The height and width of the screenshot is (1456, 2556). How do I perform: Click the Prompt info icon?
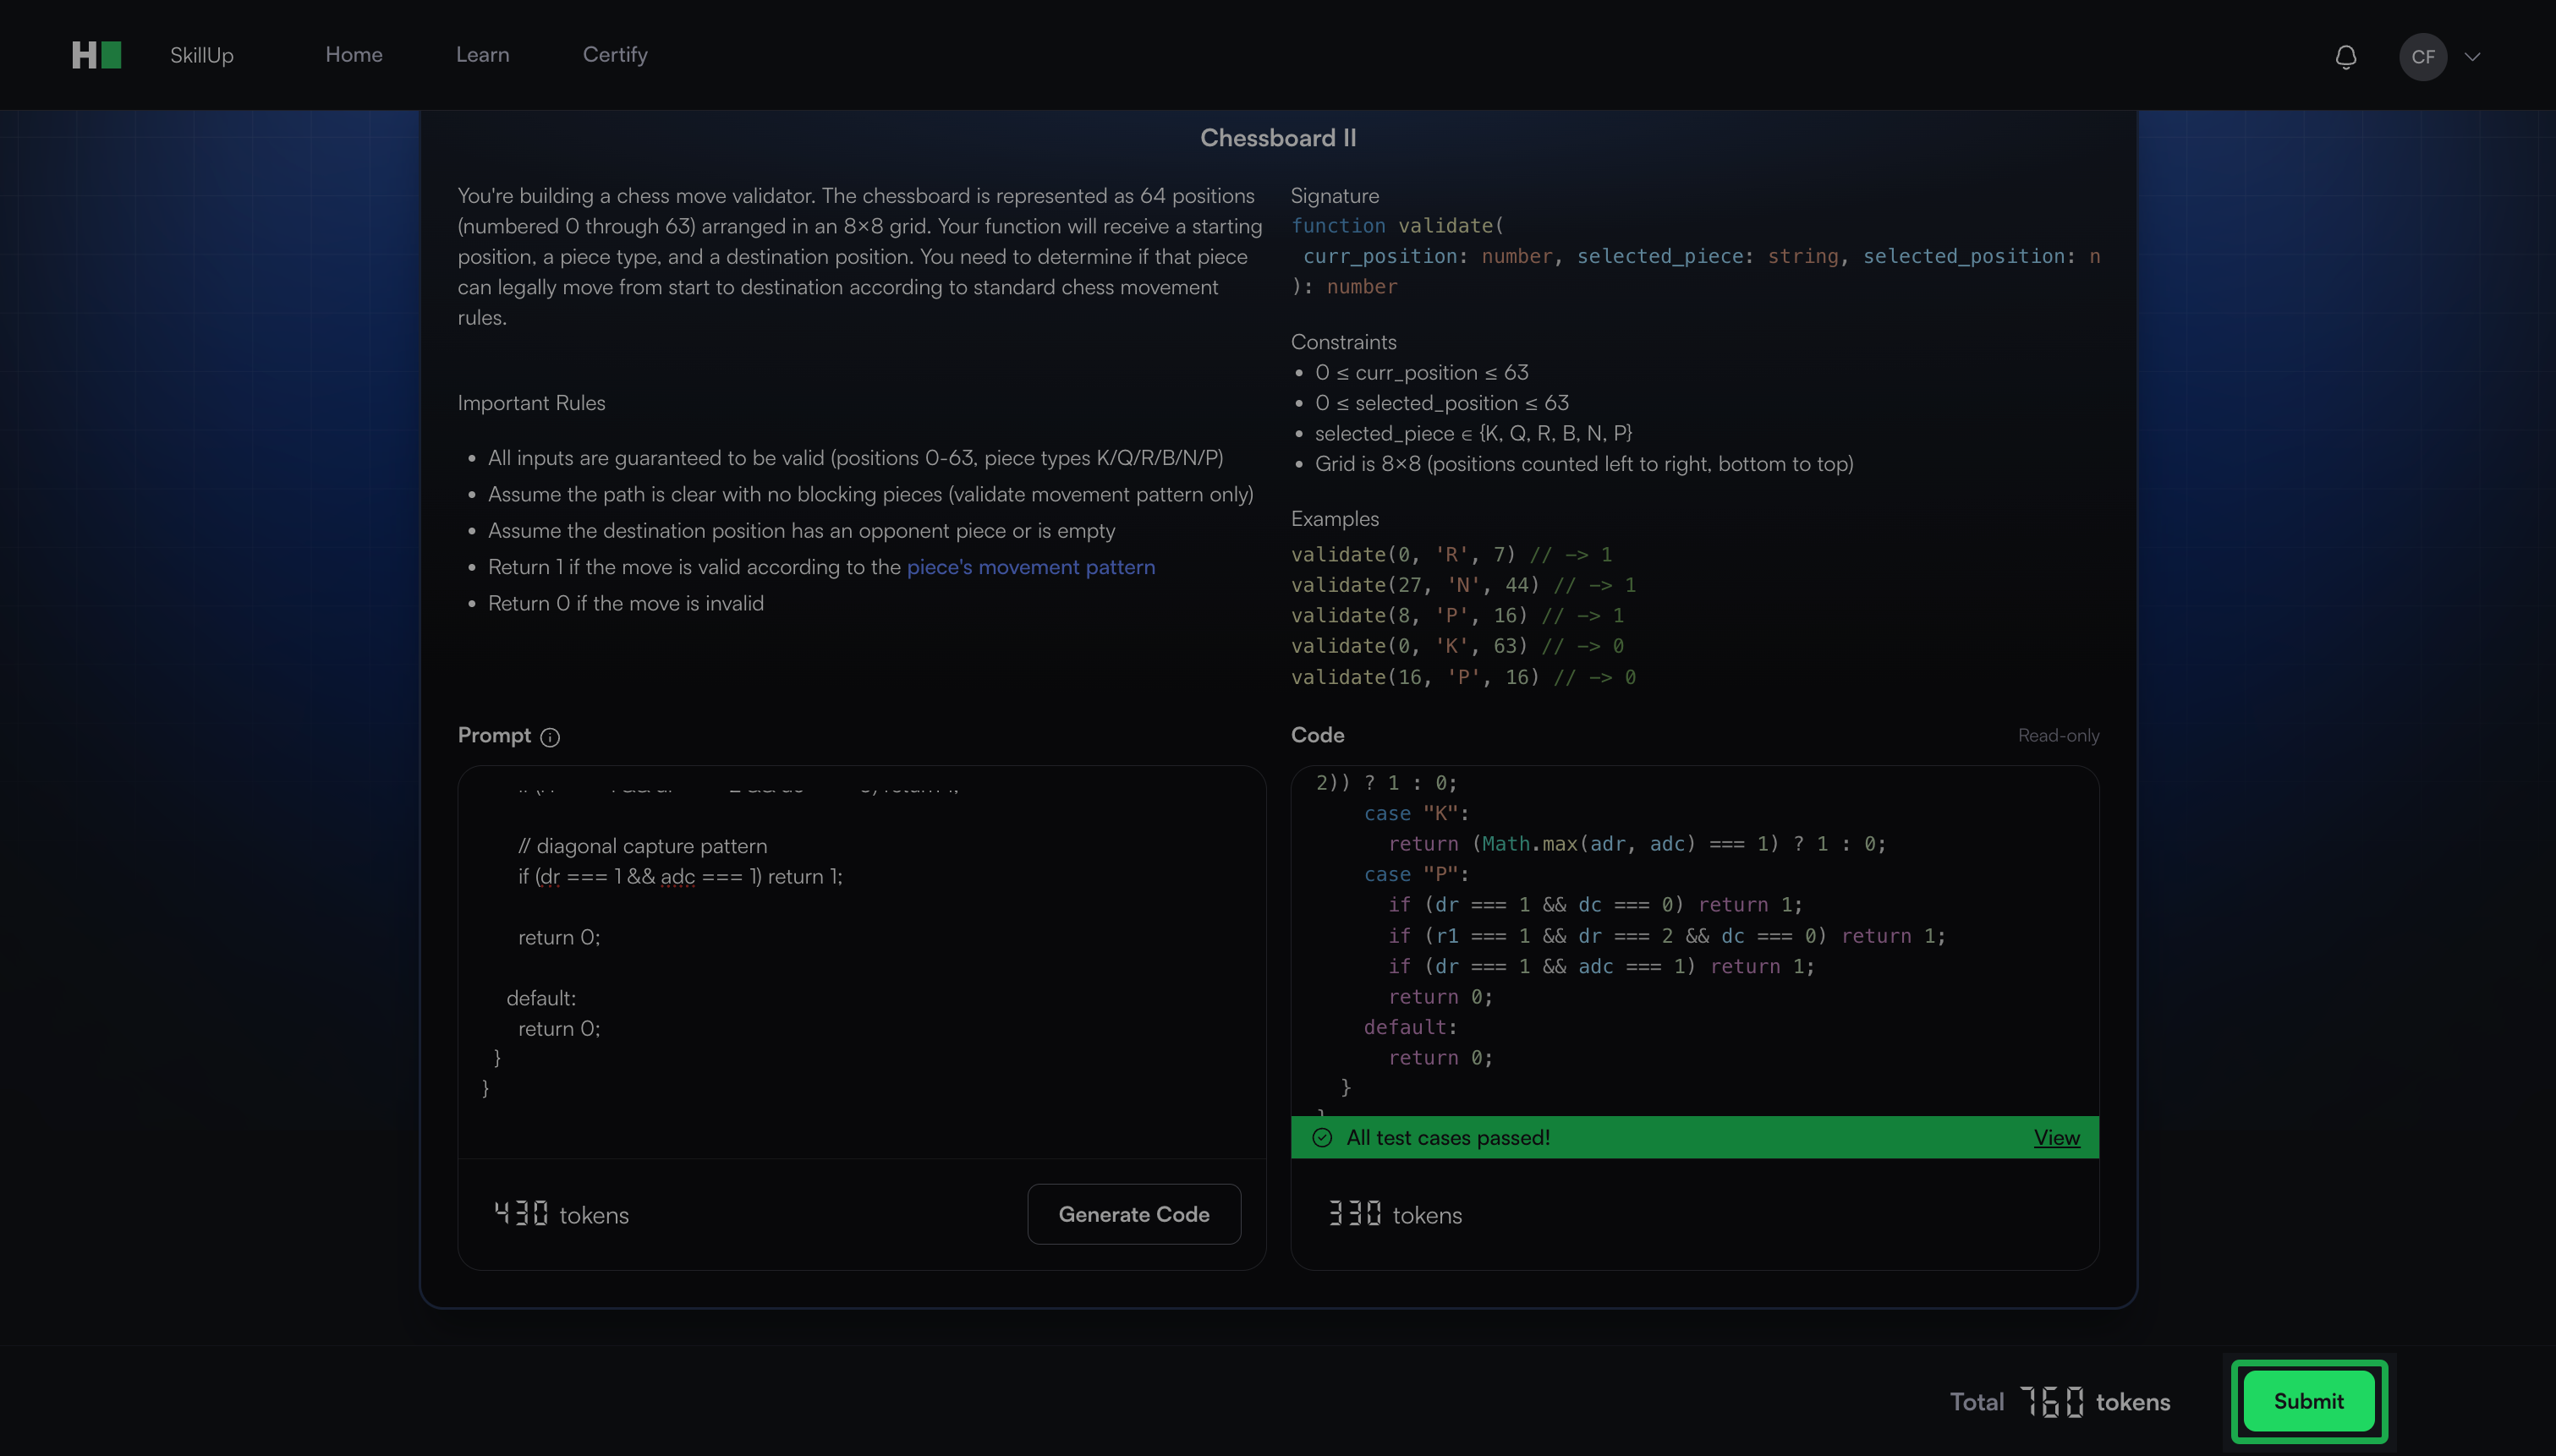pyautogui.click(x=550, y=737)
